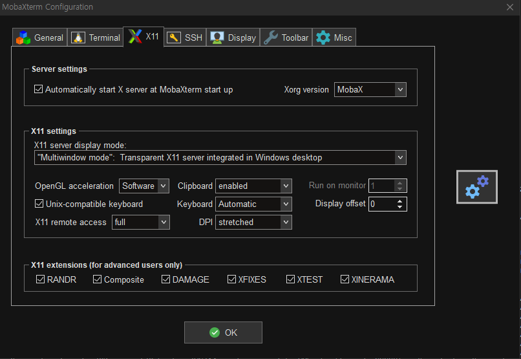Open OpenGL acceleration dropdown
The width and height of the screenshot is (521, 359).
point(144,186)
